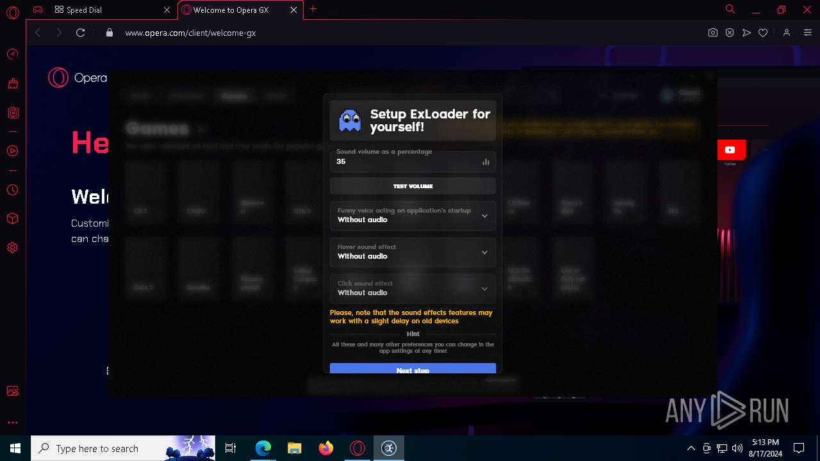The image size is (820, 461).
Task: Open a new tab with plus
Action: (313, 9)
